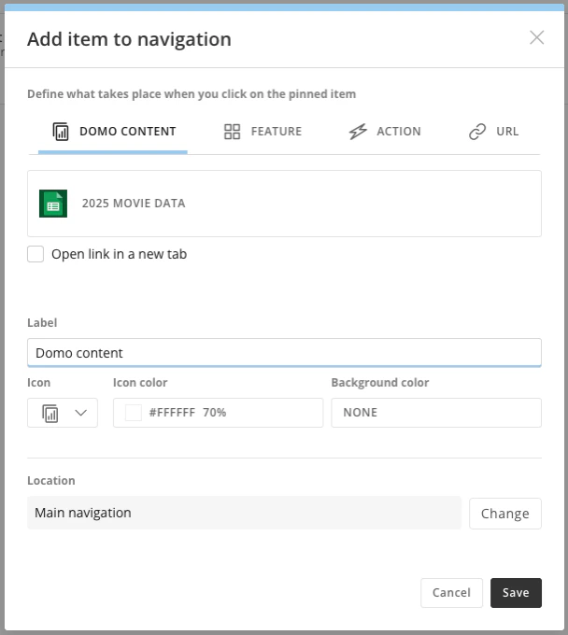Click the white icon color swatch
Image resolution: width=568 pixels, height=635 pixels.
click(134, 413)
